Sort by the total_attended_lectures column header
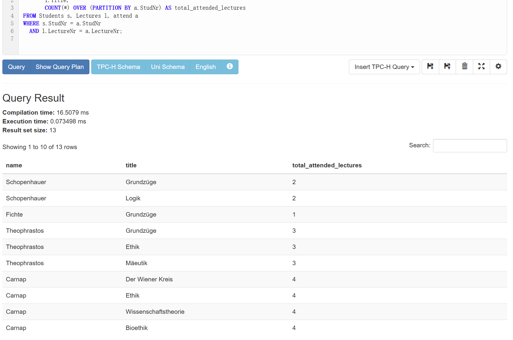Screen dimensions: 513x340 (x=327, y=165)
